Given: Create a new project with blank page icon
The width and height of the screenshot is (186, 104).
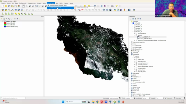Looking at the screenshot, I should (x=3, y=6).
